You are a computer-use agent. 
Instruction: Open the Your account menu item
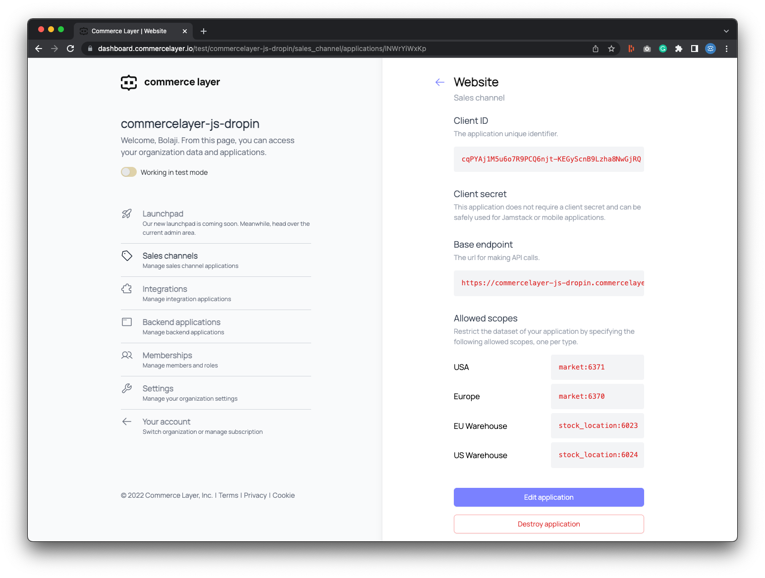pyautogui.click(x=216, y=426)
